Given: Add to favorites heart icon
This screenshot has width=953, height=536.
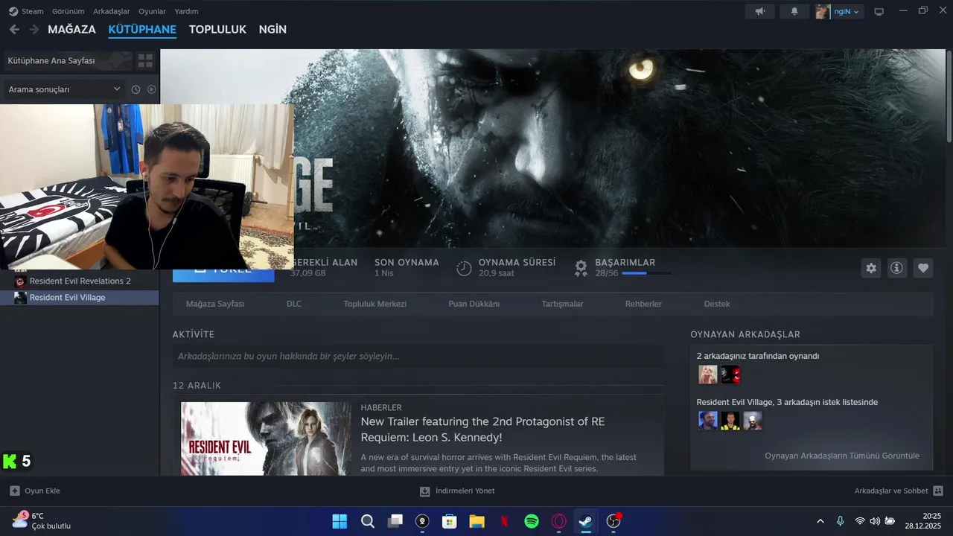Looking at the screenshot, I should click(923, 268).
